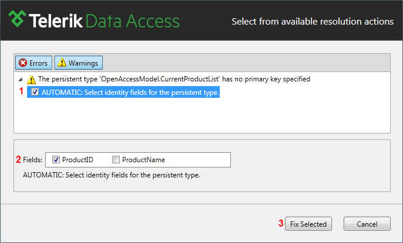Check the ProductName field checkbox

pos(116,159)
